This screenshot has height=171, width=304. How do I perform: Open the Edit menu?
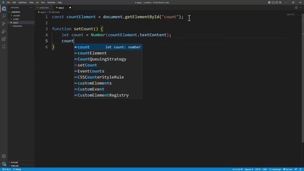pyautogui.click(x=14, y=2)
